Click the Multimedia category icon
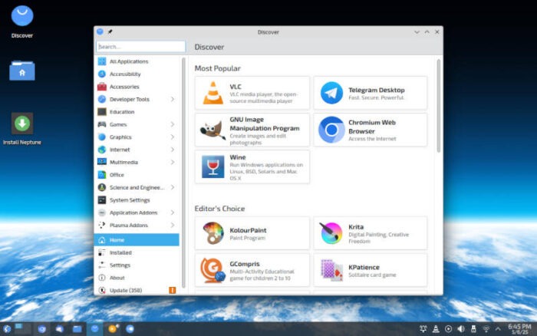Screen dimensions: 537x336 [x=102, y=162]
